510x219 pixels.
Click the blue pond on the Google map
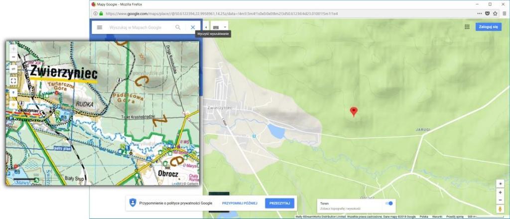coord(276,132)
